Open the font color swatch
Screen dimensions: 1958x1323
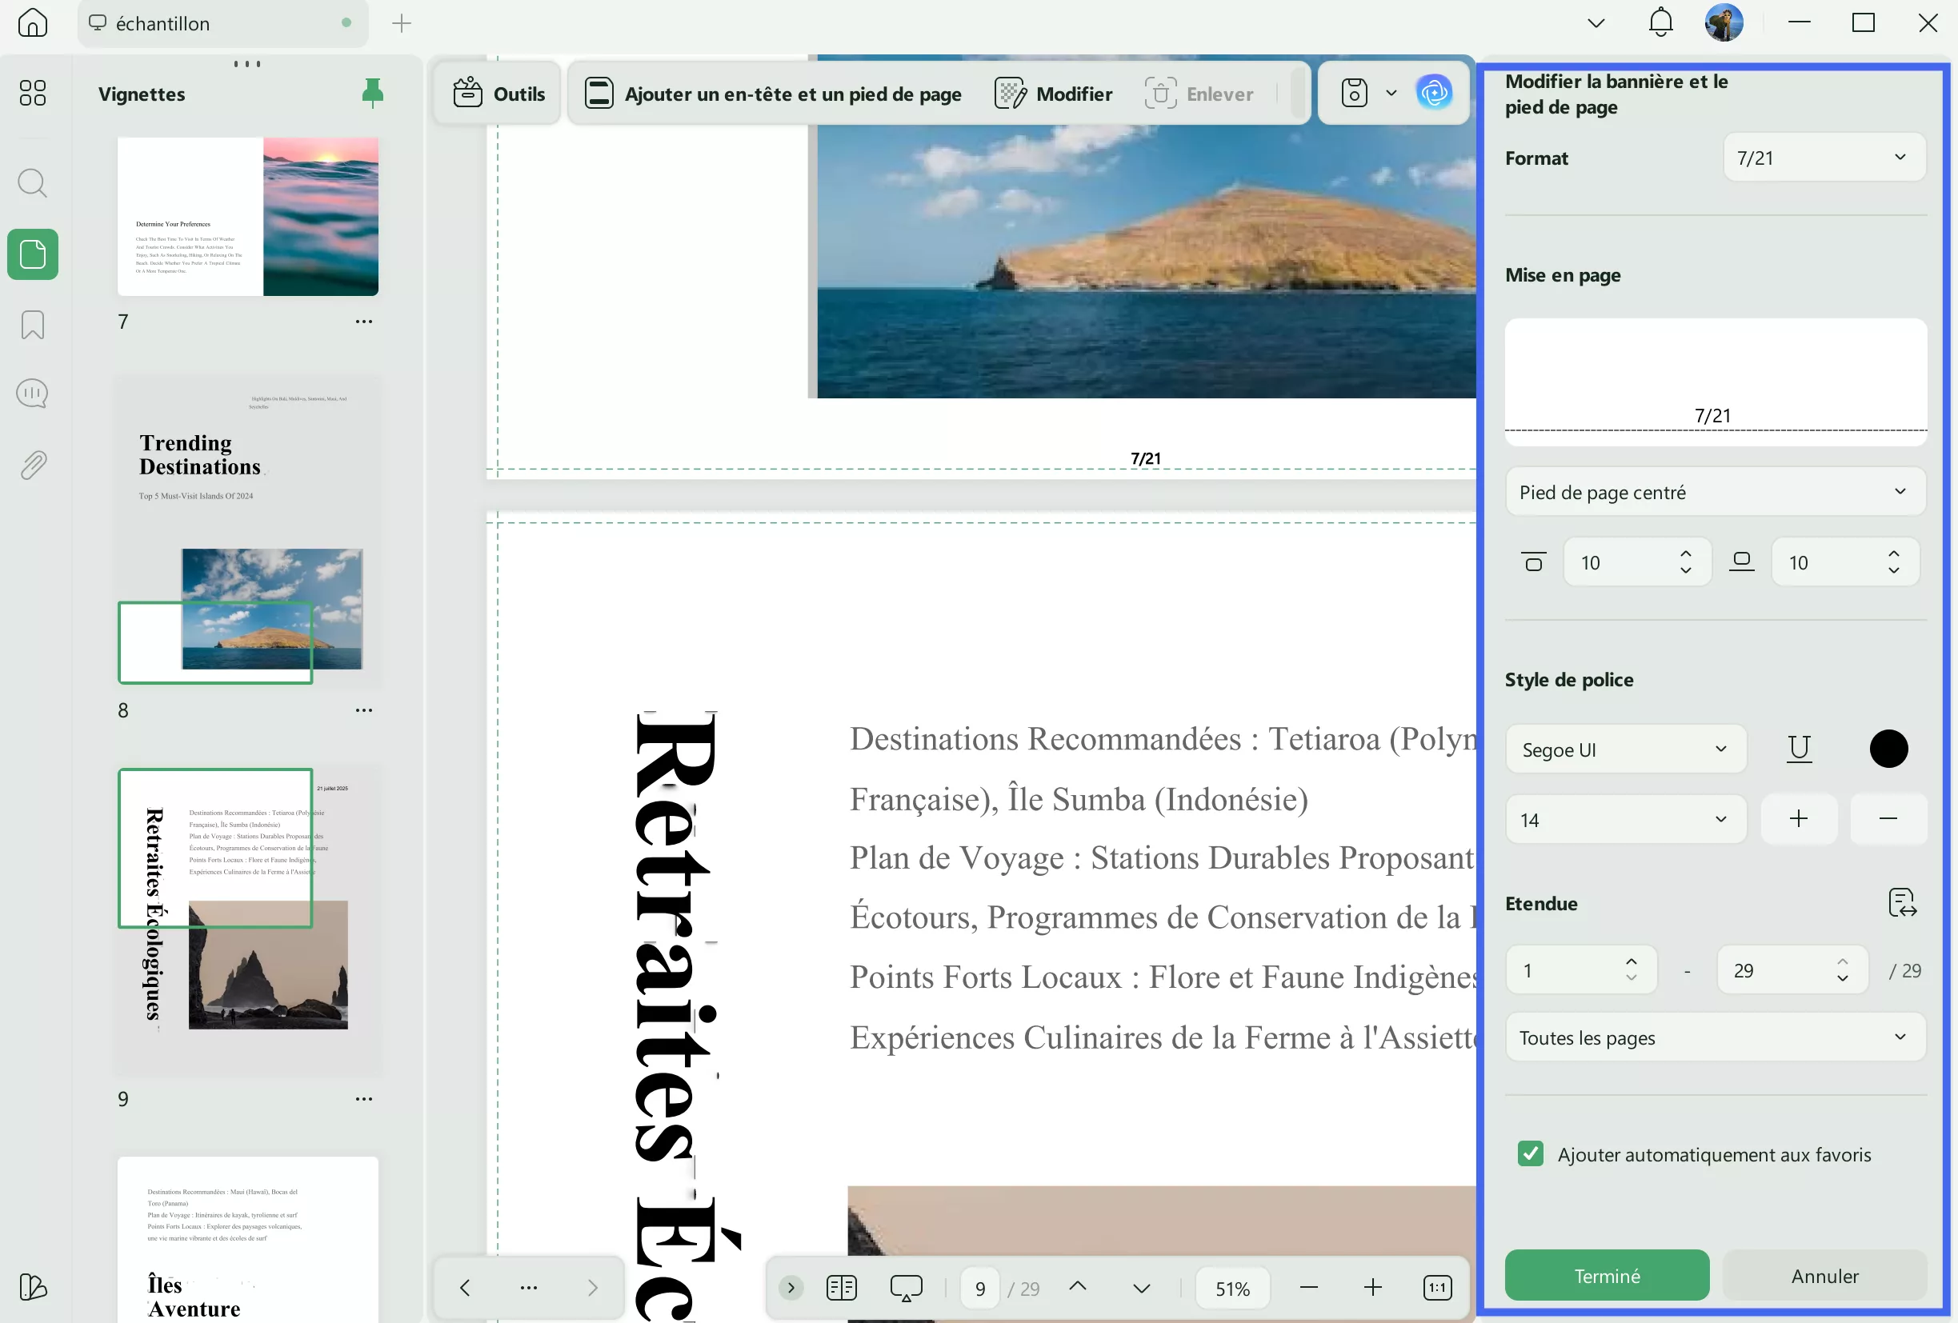point(1889,749)
